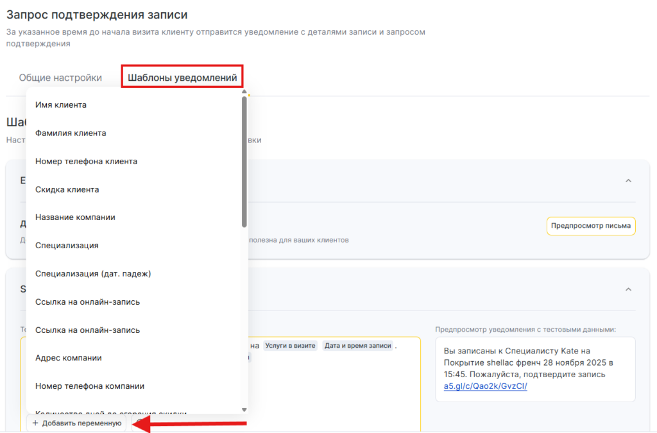The image size is (657, 433).
Task: Select the Название компании option
Action: point(75,217)
